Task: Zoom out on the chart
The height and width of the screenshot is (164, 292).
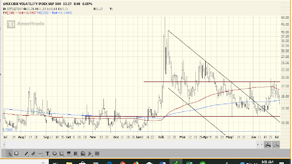Action: [276, 145]
